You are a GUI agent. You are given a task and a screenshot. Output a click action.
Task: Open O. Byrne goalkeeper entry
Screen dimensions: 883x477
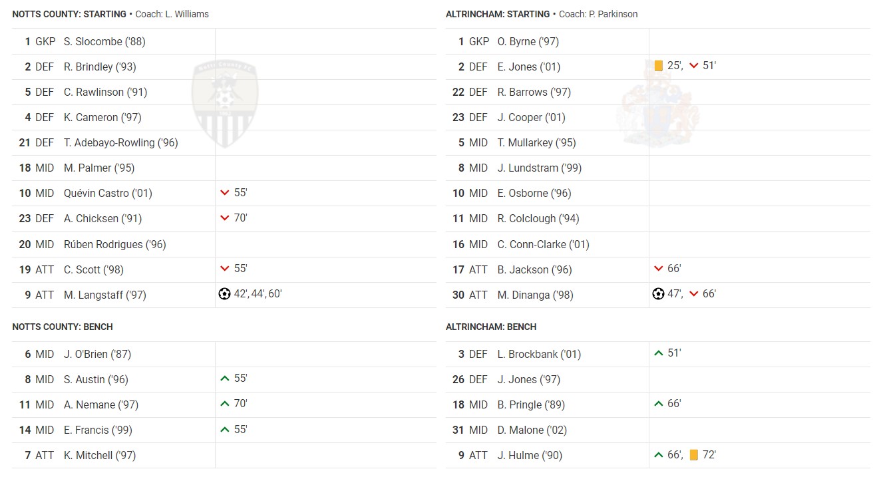(x=528, y=41)
